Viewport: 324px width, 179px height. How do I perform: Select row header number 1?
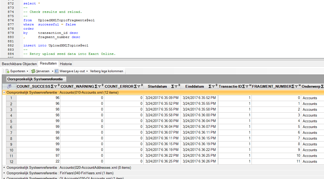tap(11, 98)
